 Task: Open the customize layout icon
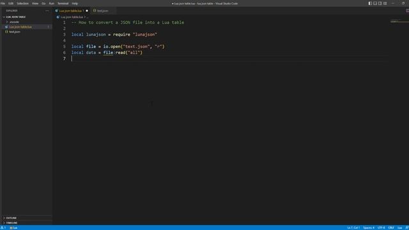click(385, 3)
